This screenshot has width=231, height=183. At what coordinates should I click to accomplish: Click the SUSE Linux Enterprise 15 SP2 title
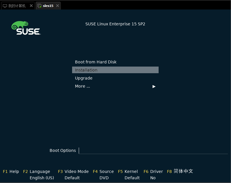coord(115,24)
